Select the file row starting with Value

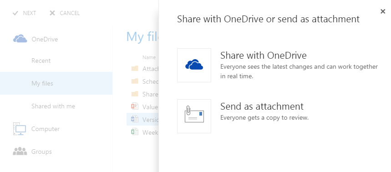point(142,106)
